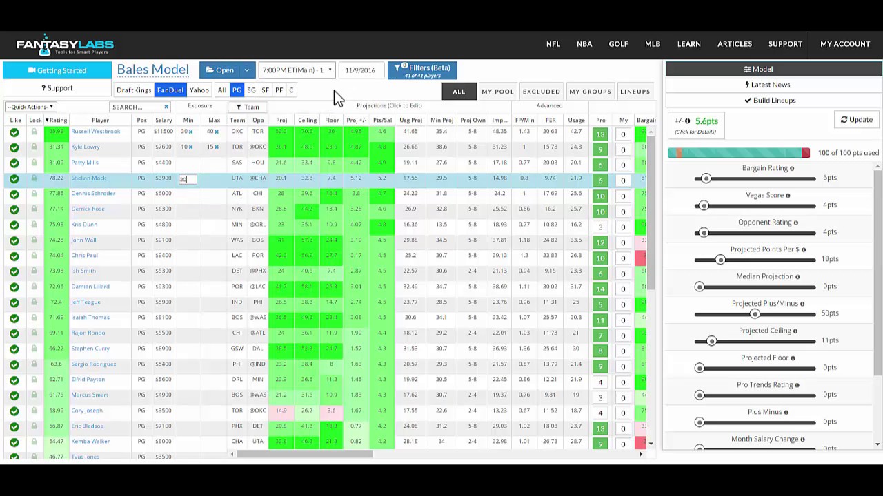Click the Projected Points Per $ slider handle
Viewport: 883px width, 496px height.
[720, 260]
